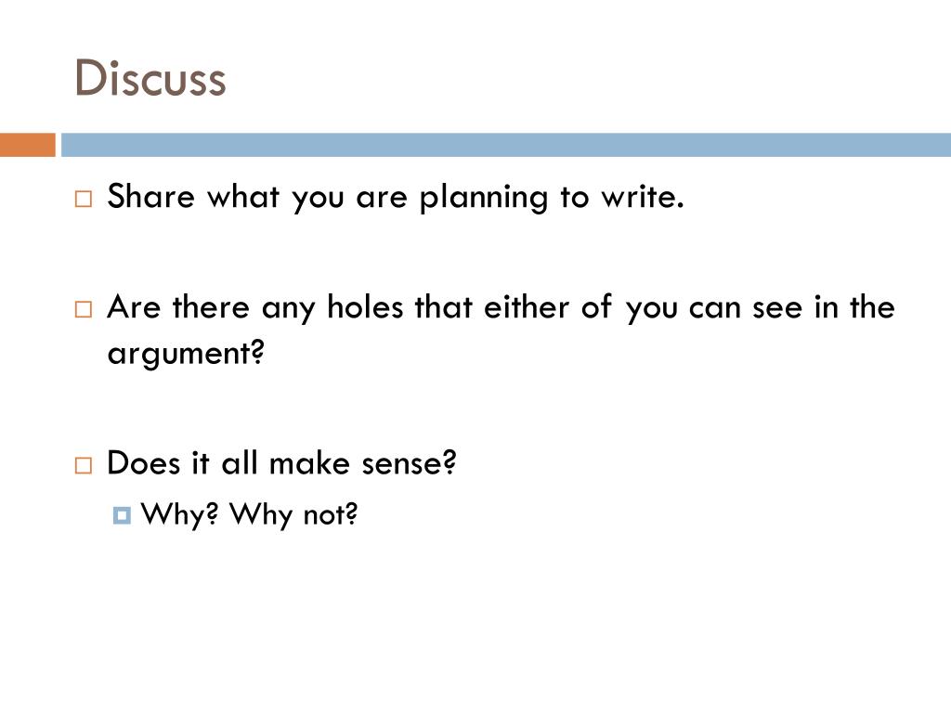Image resolution: width=951 pixels, height=713 pixels.
Task: Click the hollow bullet beside "Are there any holes"
Action: pos(84,310)
